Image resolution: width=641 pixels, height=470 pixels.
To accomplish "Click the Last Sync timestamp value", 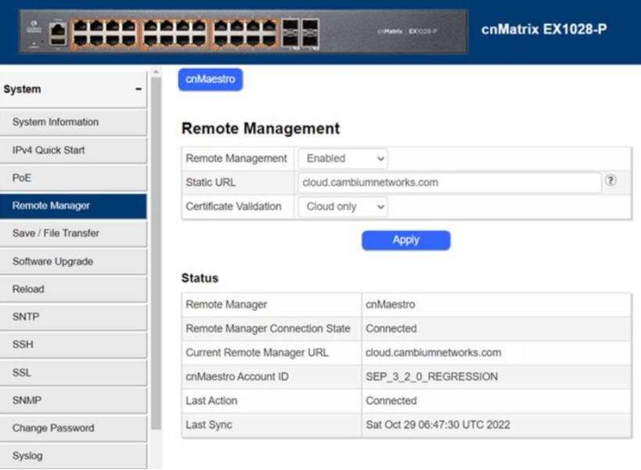I will point(438,425).
